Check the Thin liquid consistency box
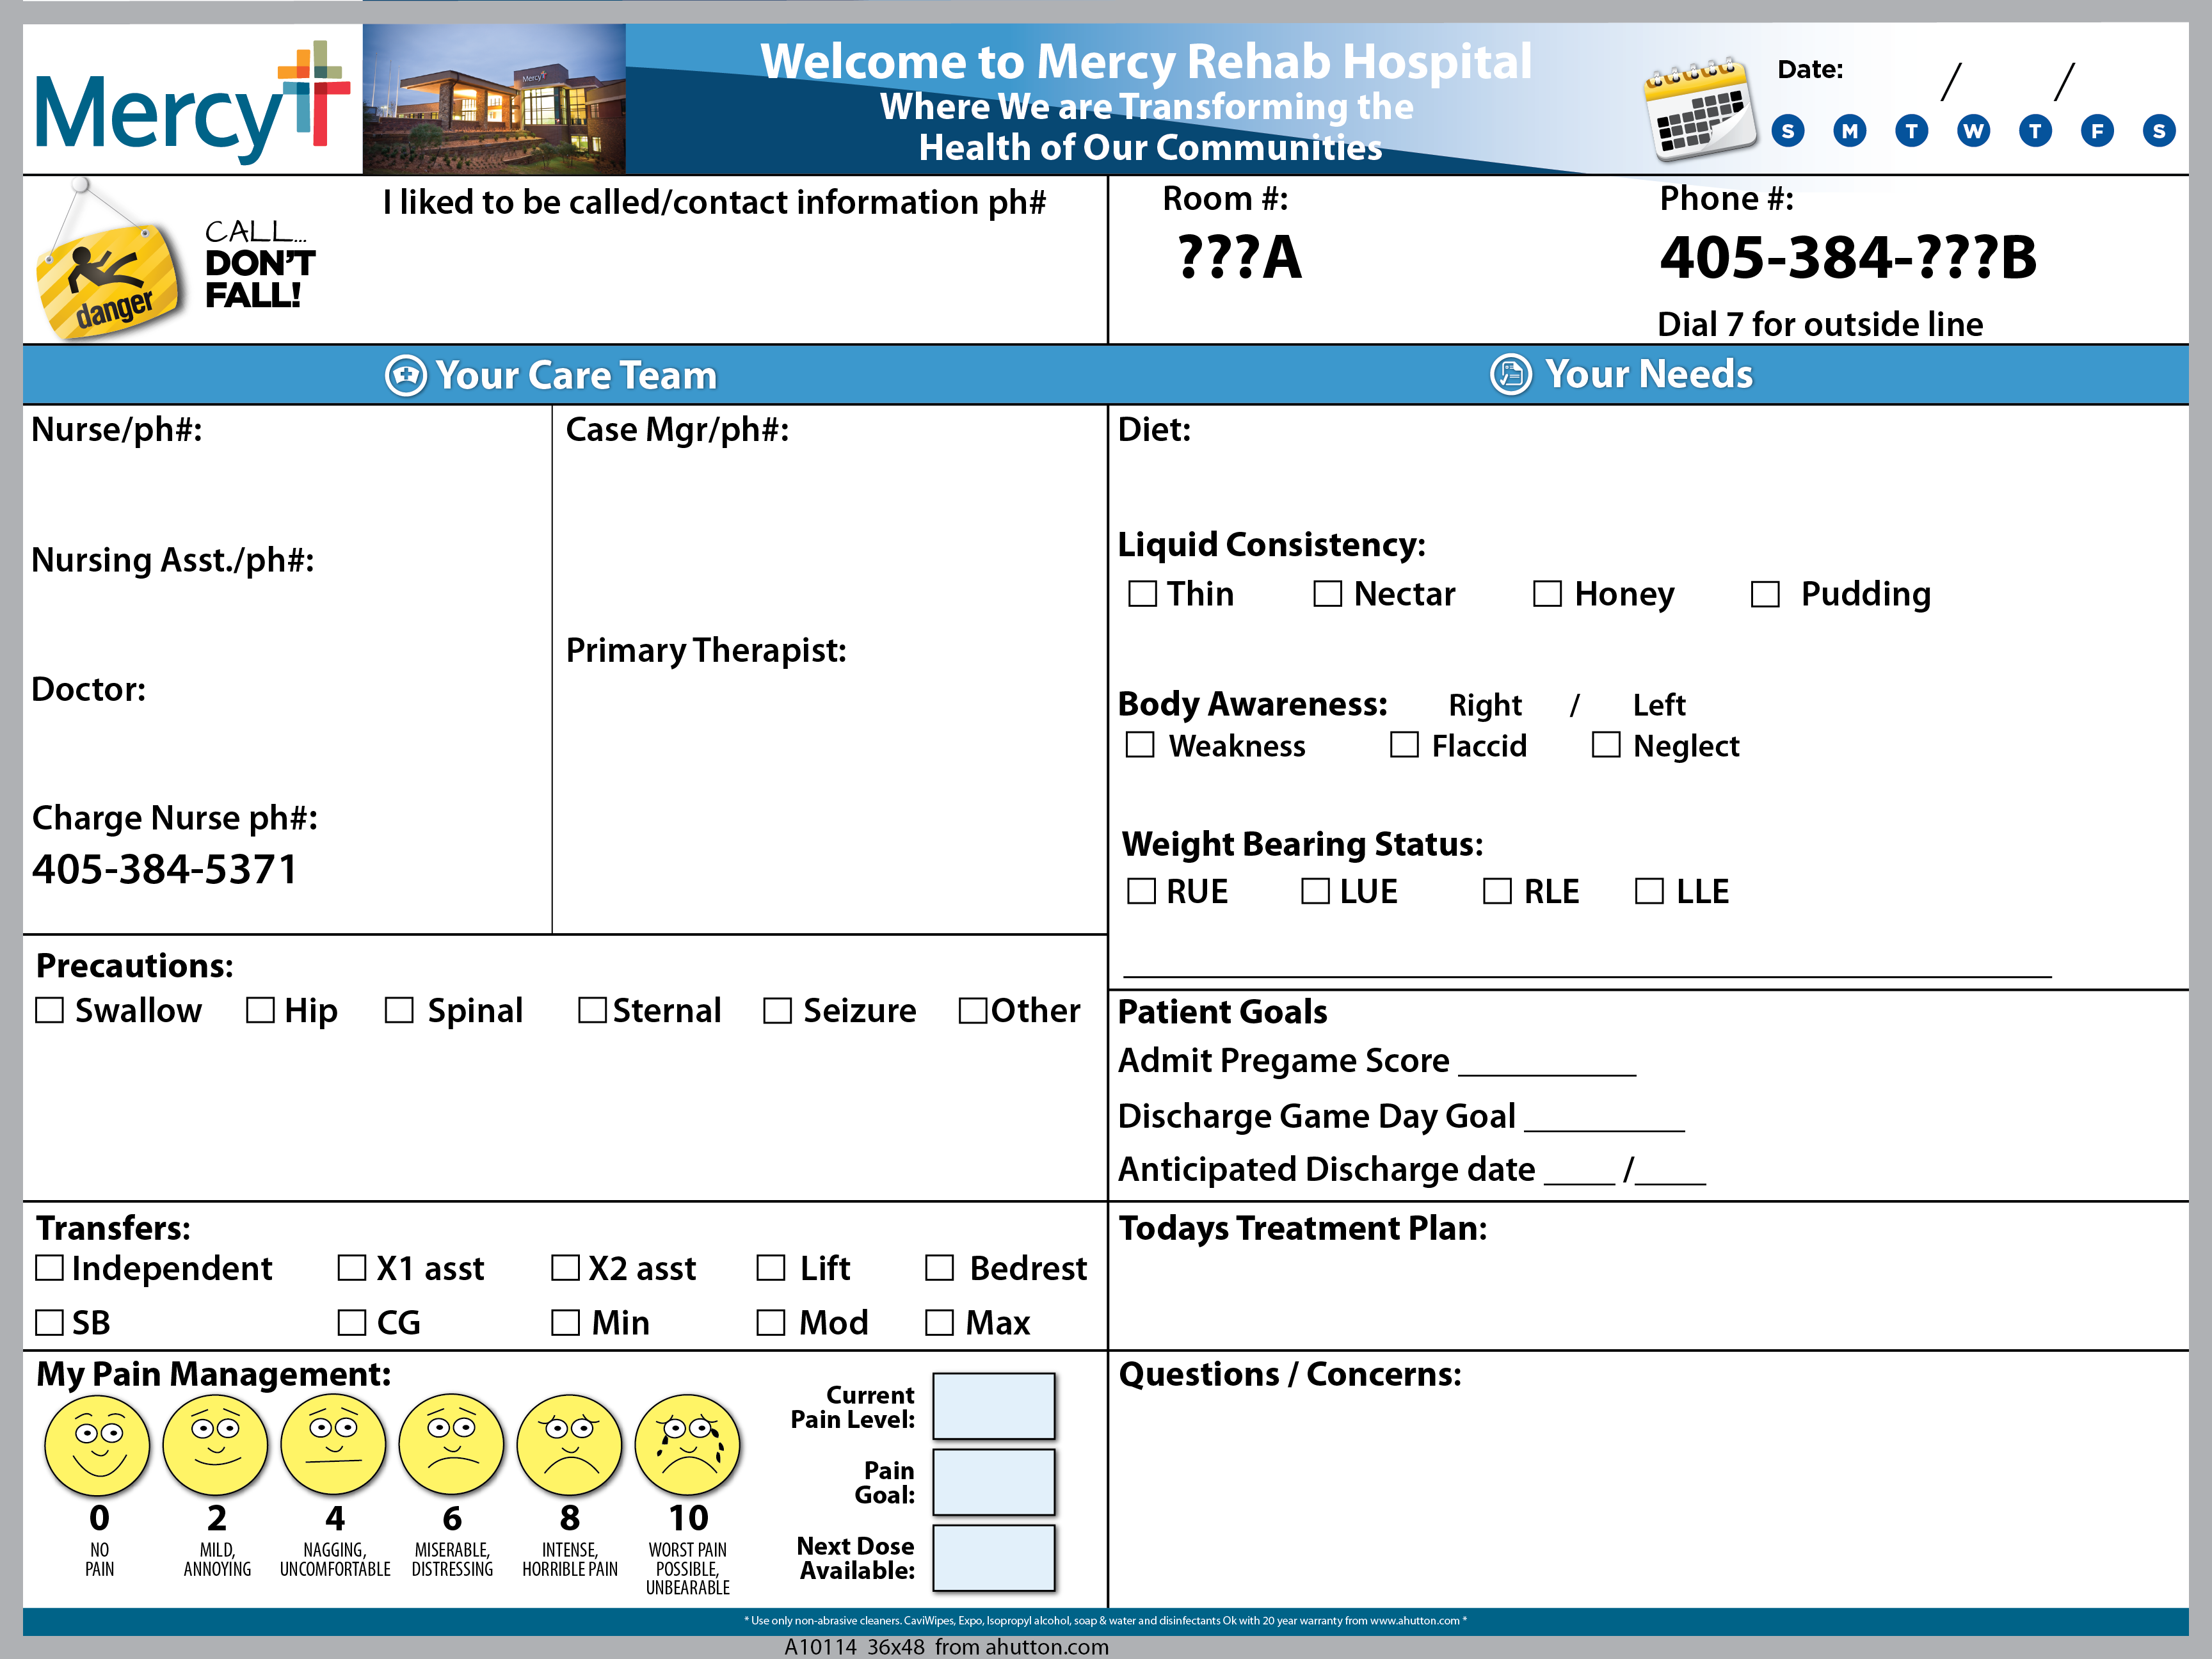Screen dimensions: 2212x1659 [x=1142, y=593]
